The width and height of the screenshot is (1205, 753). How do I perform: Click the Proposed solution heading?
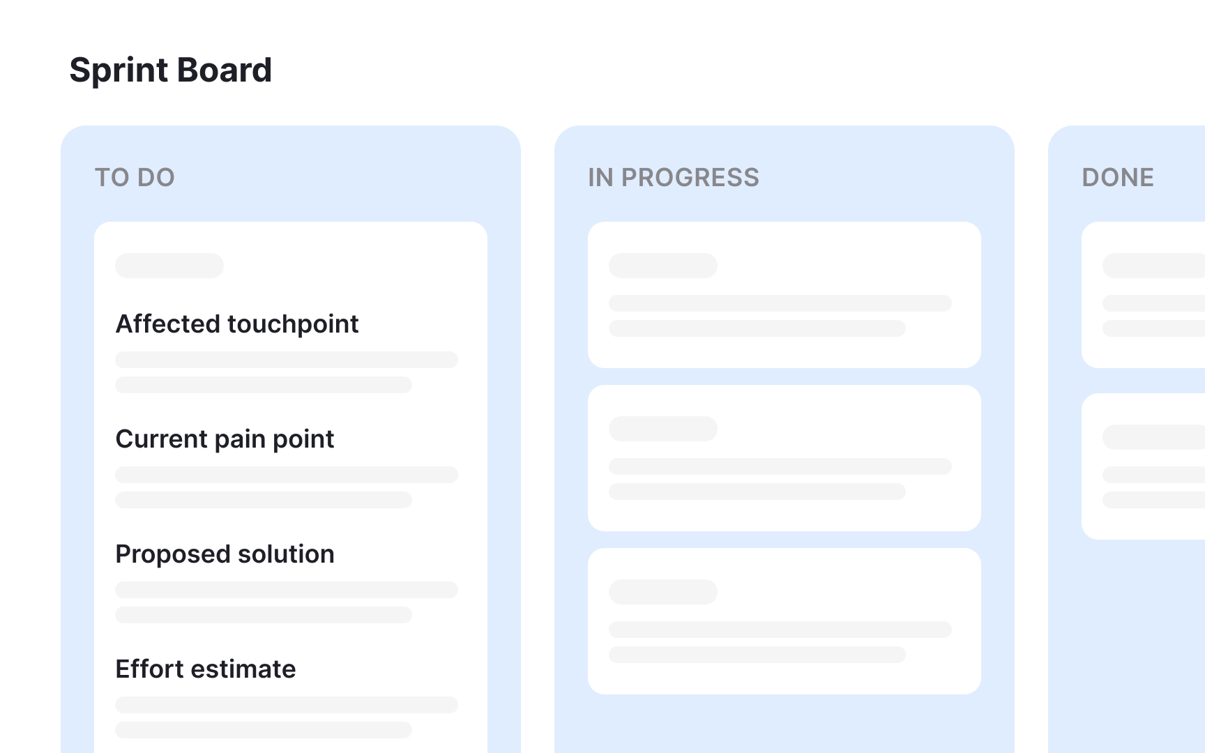(x=225, y=554)
